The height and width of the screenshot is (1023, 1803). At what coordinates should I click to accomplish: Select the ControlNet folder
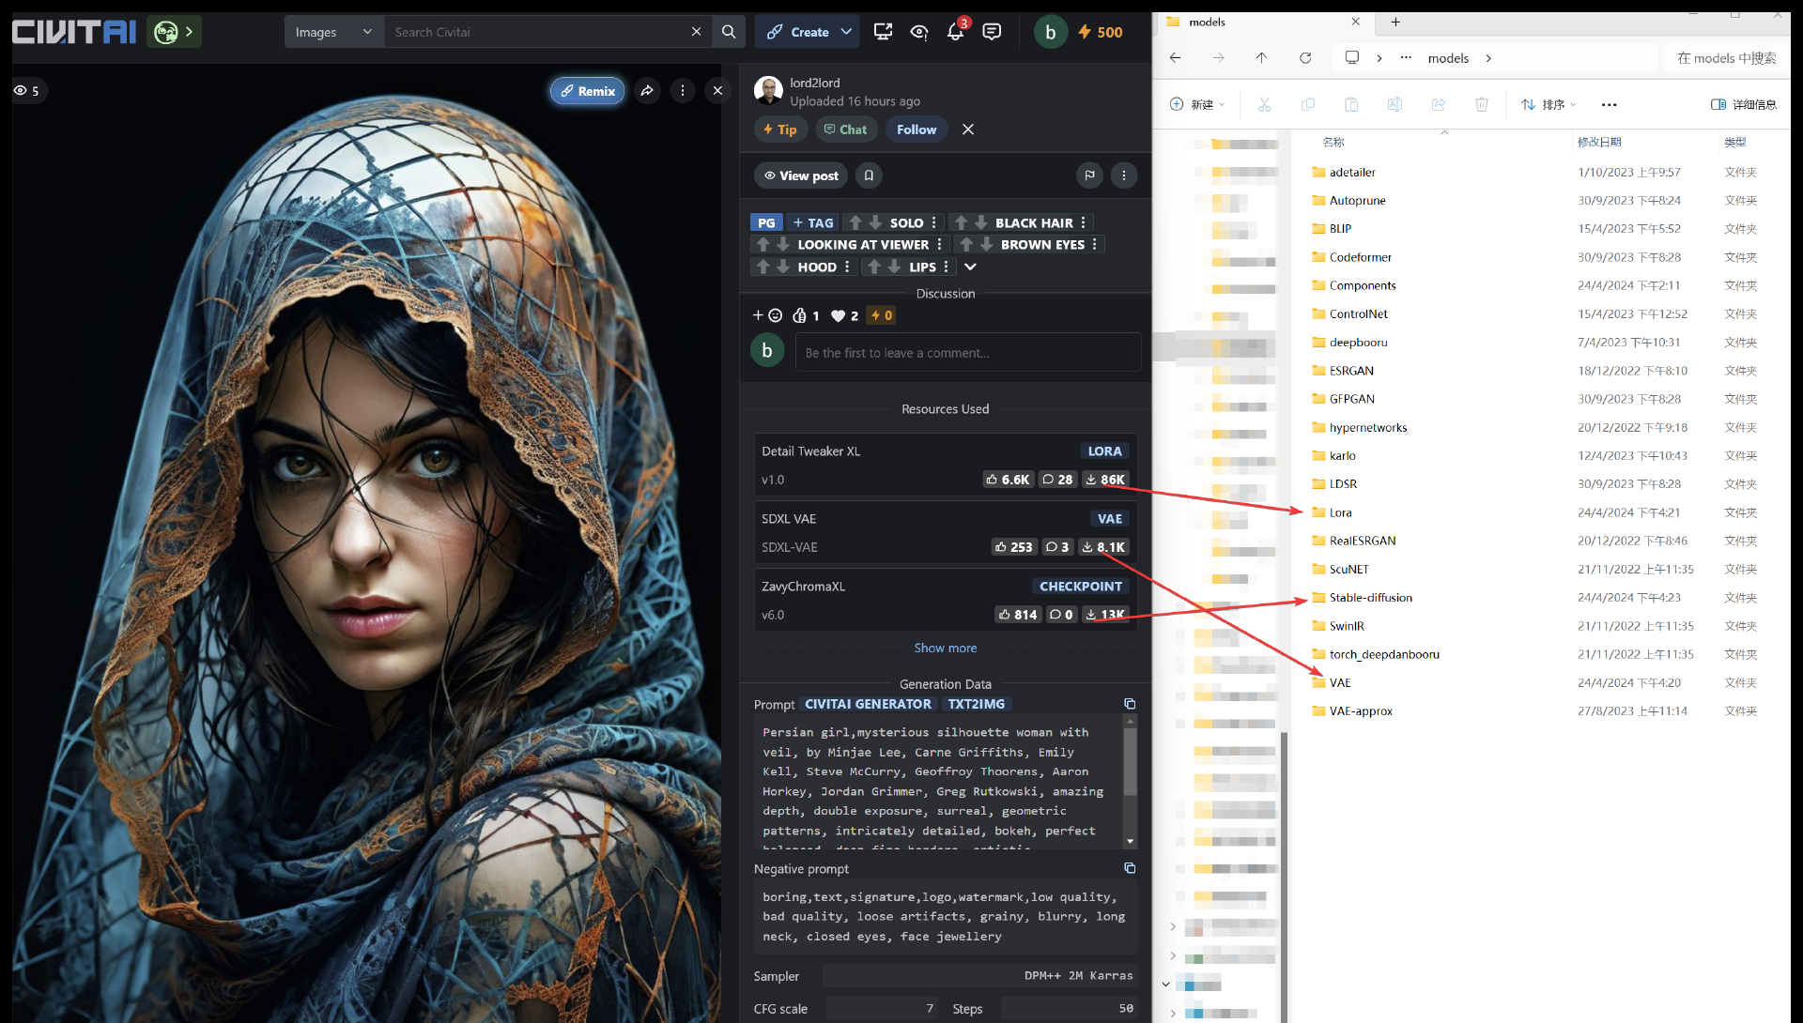click(x=1358, y=313)
